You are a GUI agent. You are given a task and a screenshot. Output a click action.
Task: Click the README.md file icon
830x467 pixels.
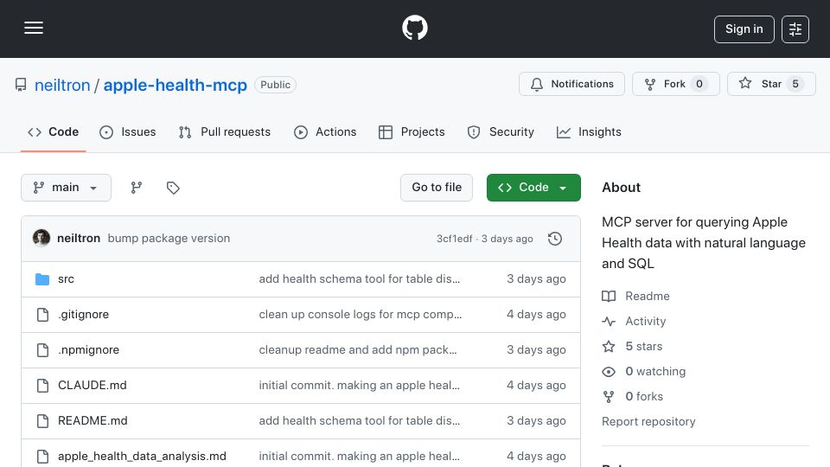[42, 421]
